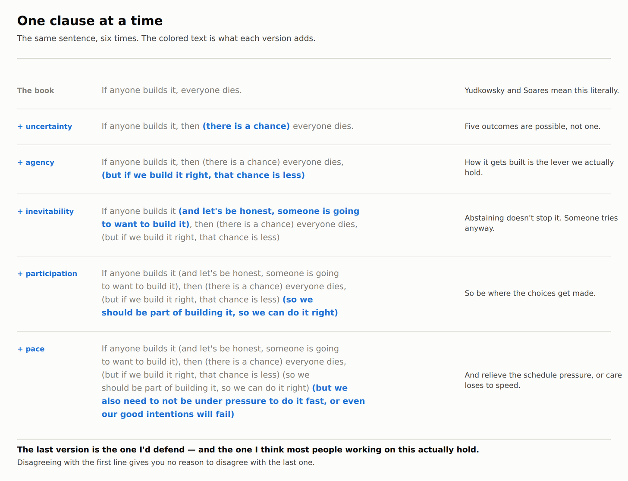Select the "+ inevitability" row label
This screenshot has height=481, width=628.
[x=45, y=212]
